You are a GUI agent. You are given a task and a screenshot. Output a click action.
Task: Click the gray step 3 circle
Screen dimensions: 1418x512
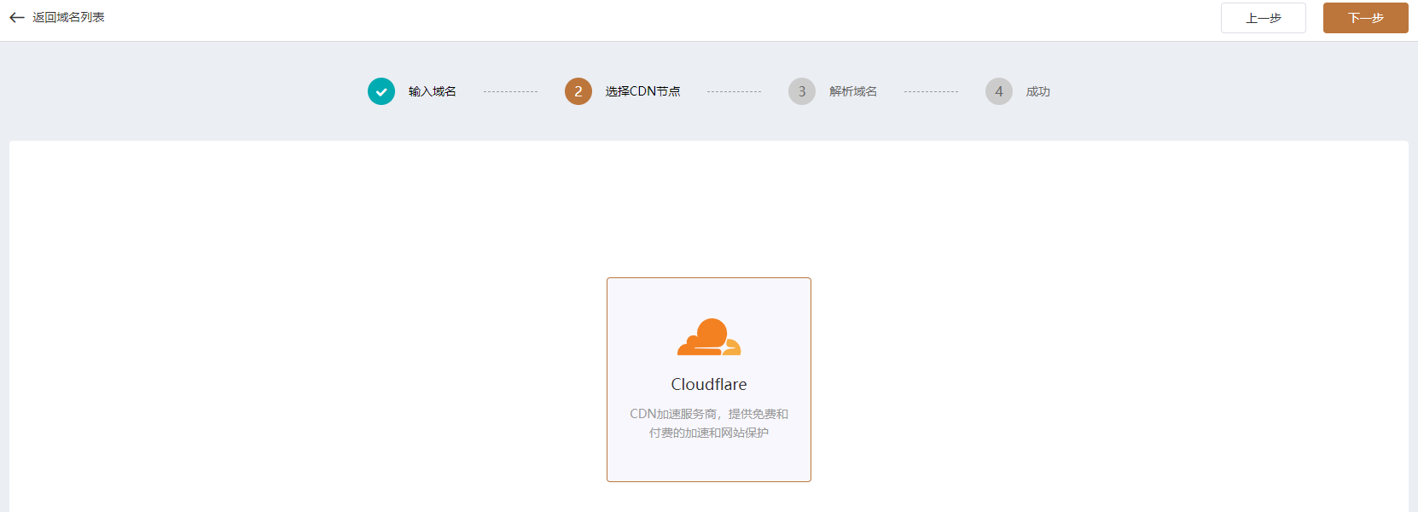802,91
